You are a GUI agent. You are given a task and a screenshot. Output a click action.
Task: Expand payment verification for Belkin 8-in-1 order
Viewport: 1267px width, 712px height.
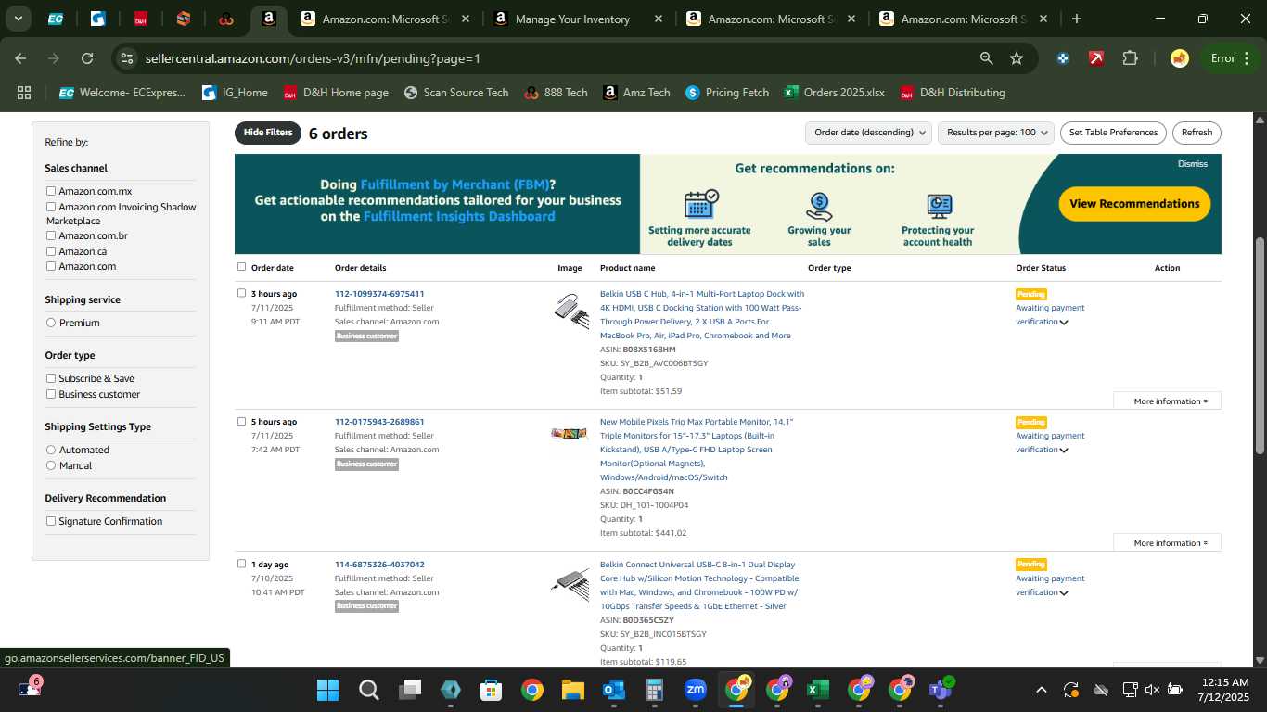pos(1064,593)
